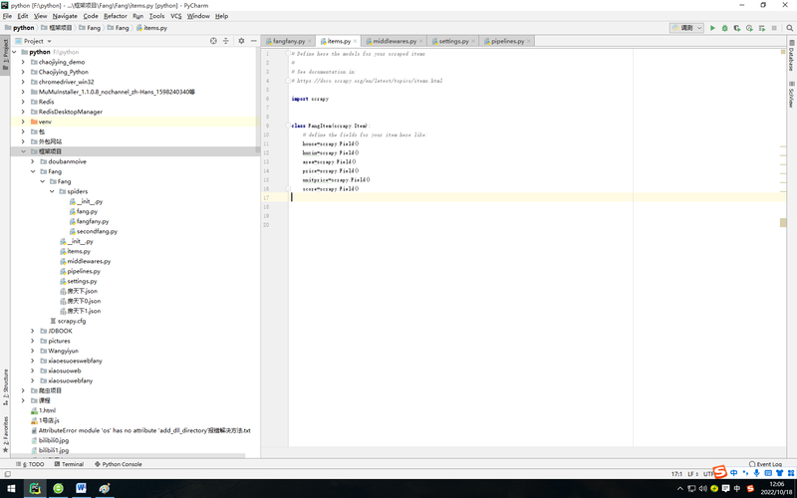This screenshot has height=498, width=797.
Task: Click the LF line separator indicator
Action: tap(692, 474)
